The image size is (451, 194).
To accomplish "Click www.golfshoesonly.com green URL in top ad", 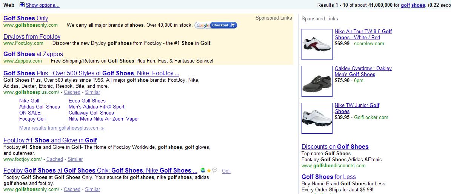I will [31, 25].
